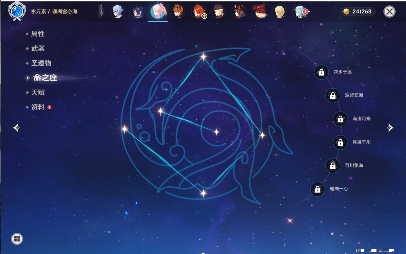The height and width of the screenshot is (254, 406).
Task: Switch to the red-haired character with upgrade arrow
Action: tap(199, 12)
